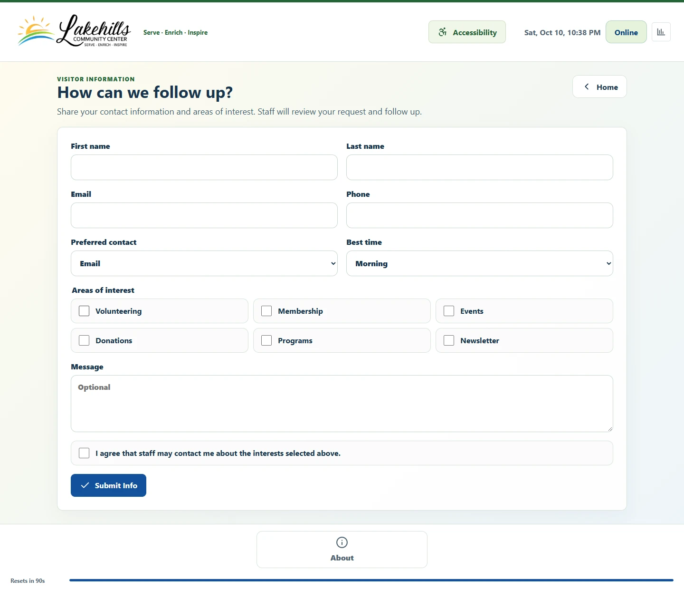The width and height of the screenshot is (684, 589).
Task: Click the 'Serve · Enrich · Inspire' tagline
Action: pyautogui.click(x=175, y=32)
